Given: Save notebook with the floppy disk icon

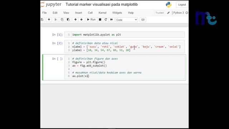Looking at the screenshot, I should click(42, 20).
